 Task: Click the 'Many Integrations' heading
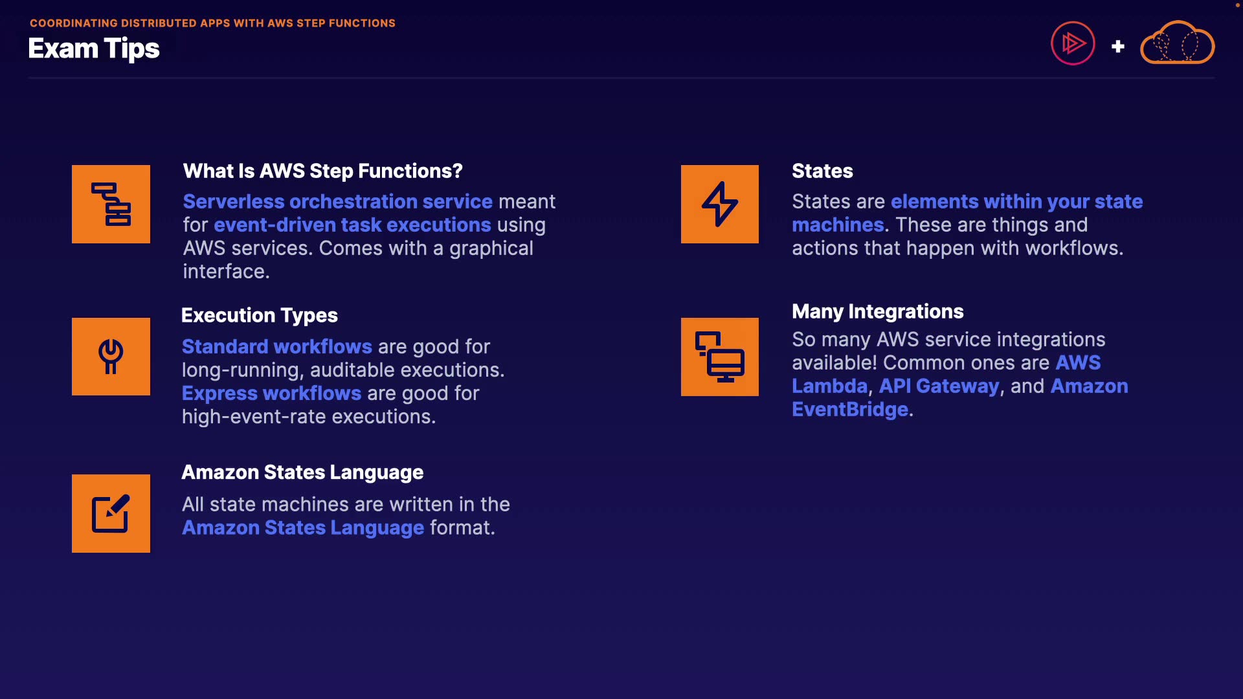tap(877, 311)
